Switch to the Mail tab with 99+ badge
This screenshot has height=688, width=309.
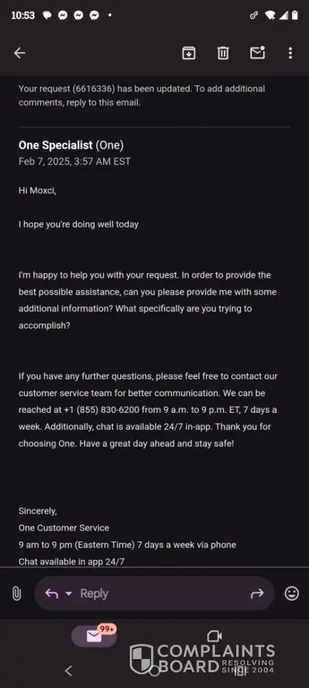94,636
